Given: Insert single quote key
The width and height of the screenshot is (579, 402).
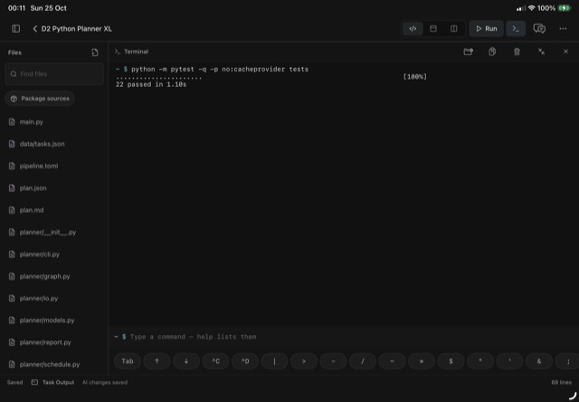Looking at the screenshot, I should [510, 361].
